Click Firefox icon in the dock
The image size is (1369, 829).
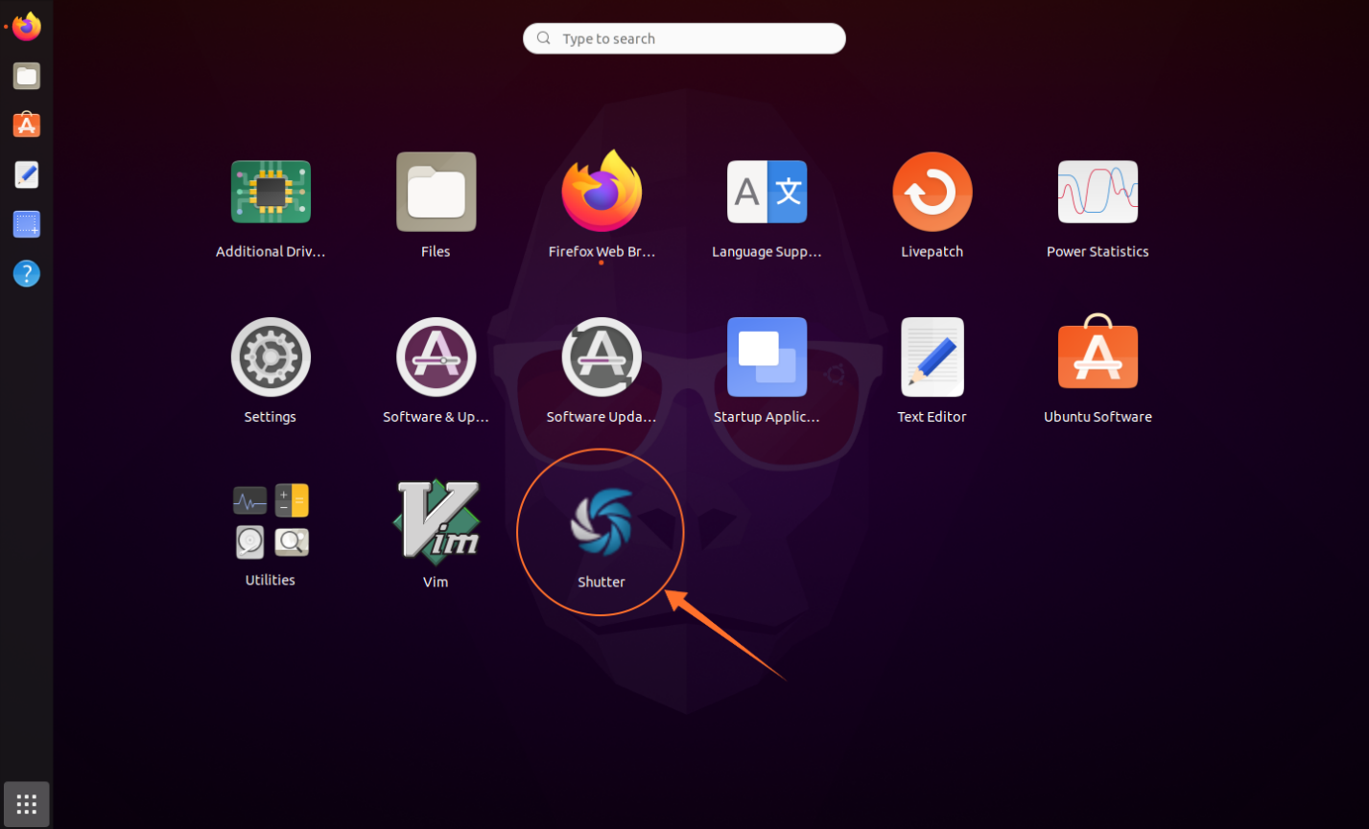pyautogui.click(x=27, y=27)
